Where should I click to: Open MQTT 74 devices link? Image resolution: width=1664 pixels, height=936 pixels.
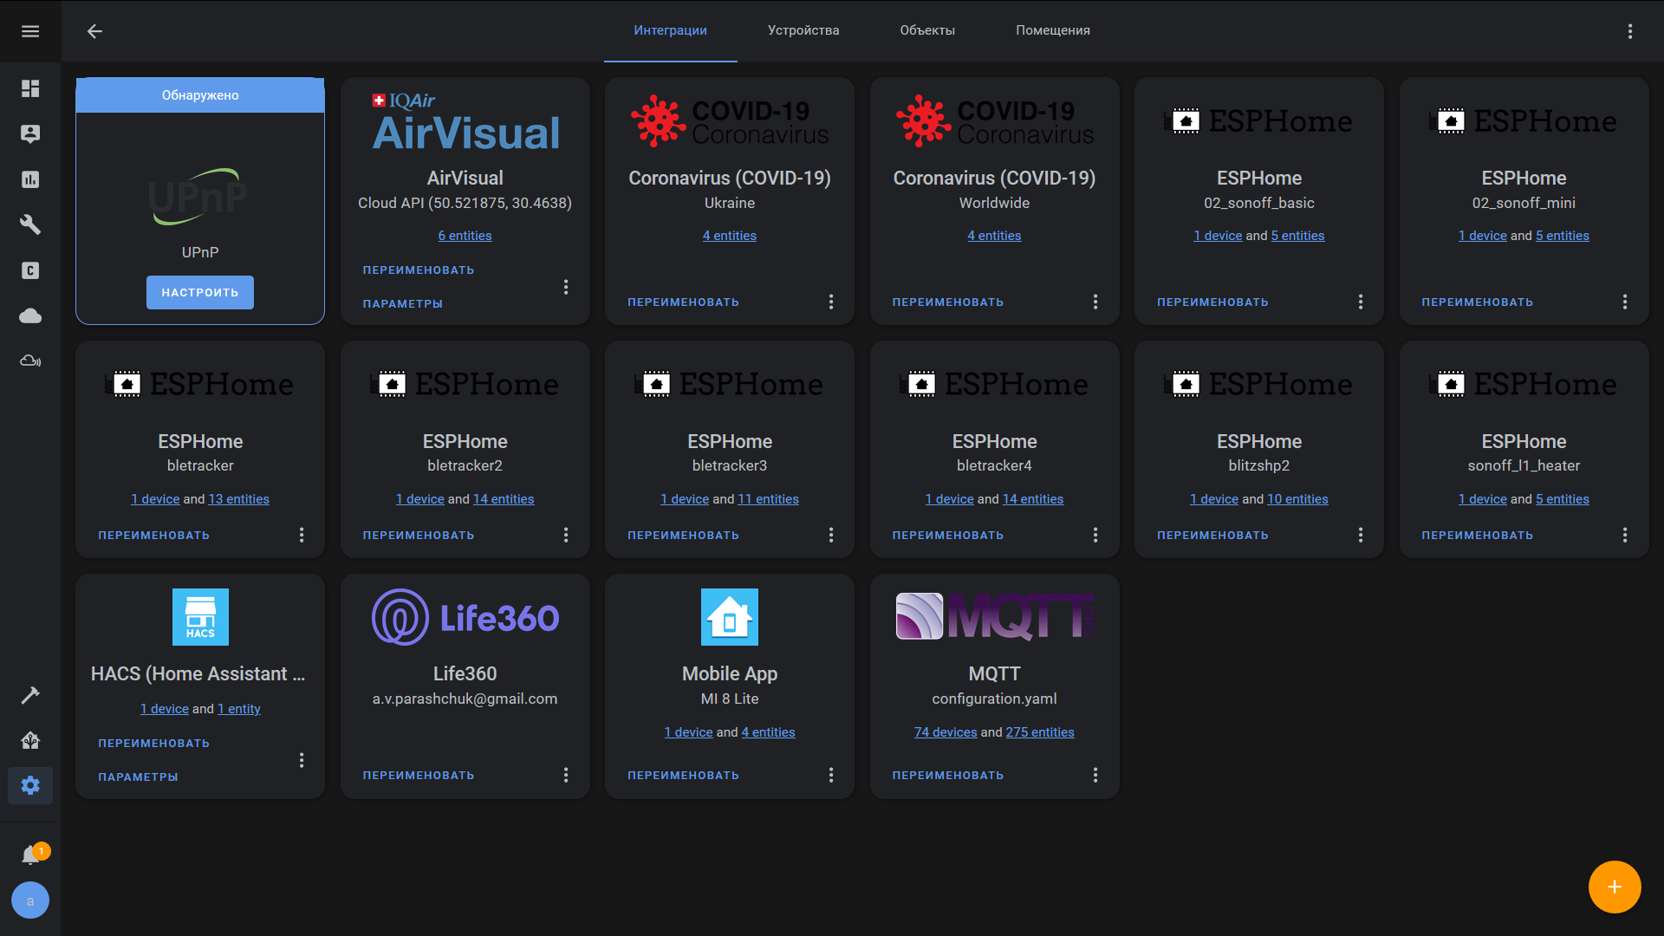click(946, 732)
